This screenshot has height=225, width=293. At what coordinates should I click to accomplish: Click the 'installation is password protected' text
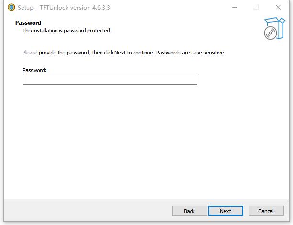pyautogui.click(x=67, y=31)
